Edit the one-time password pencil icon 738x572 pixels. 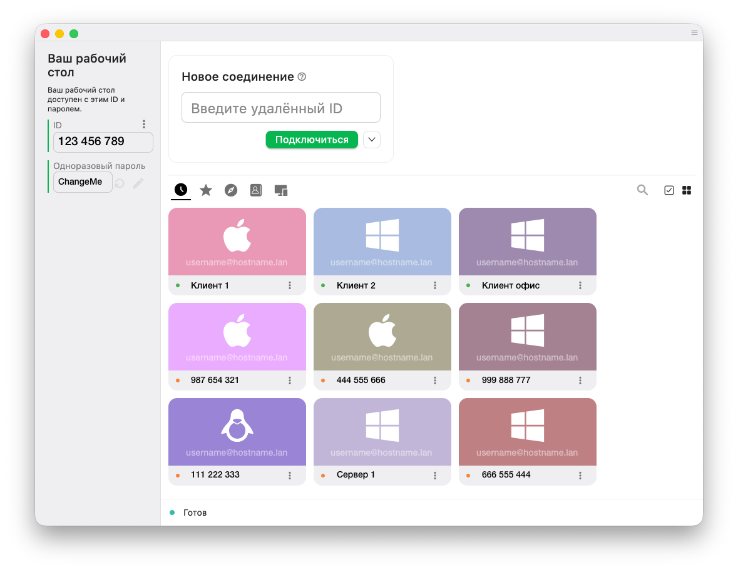[138, 183]
